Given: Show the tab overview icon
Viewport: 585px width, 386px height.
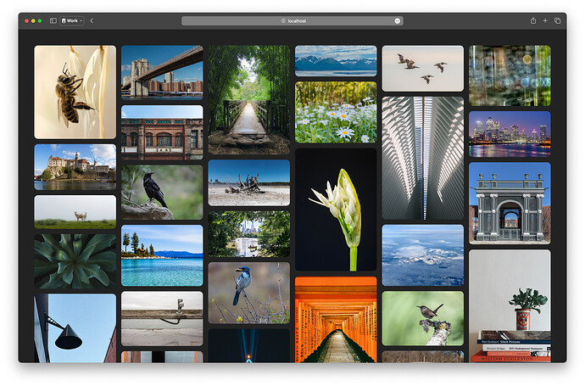Looking at the screenshot, I should pos(558,20).
